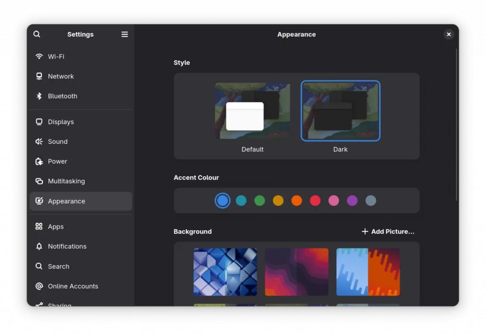Go to Displays settings

pyautogui.click(x=61, y=122)
